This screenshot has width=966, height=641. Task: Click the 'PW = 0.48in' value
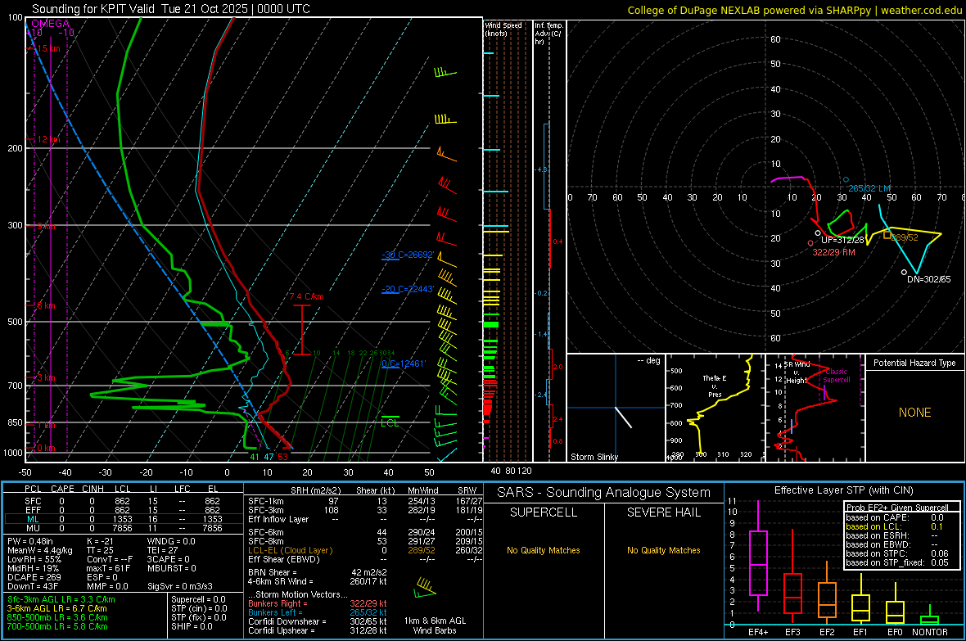30,541
